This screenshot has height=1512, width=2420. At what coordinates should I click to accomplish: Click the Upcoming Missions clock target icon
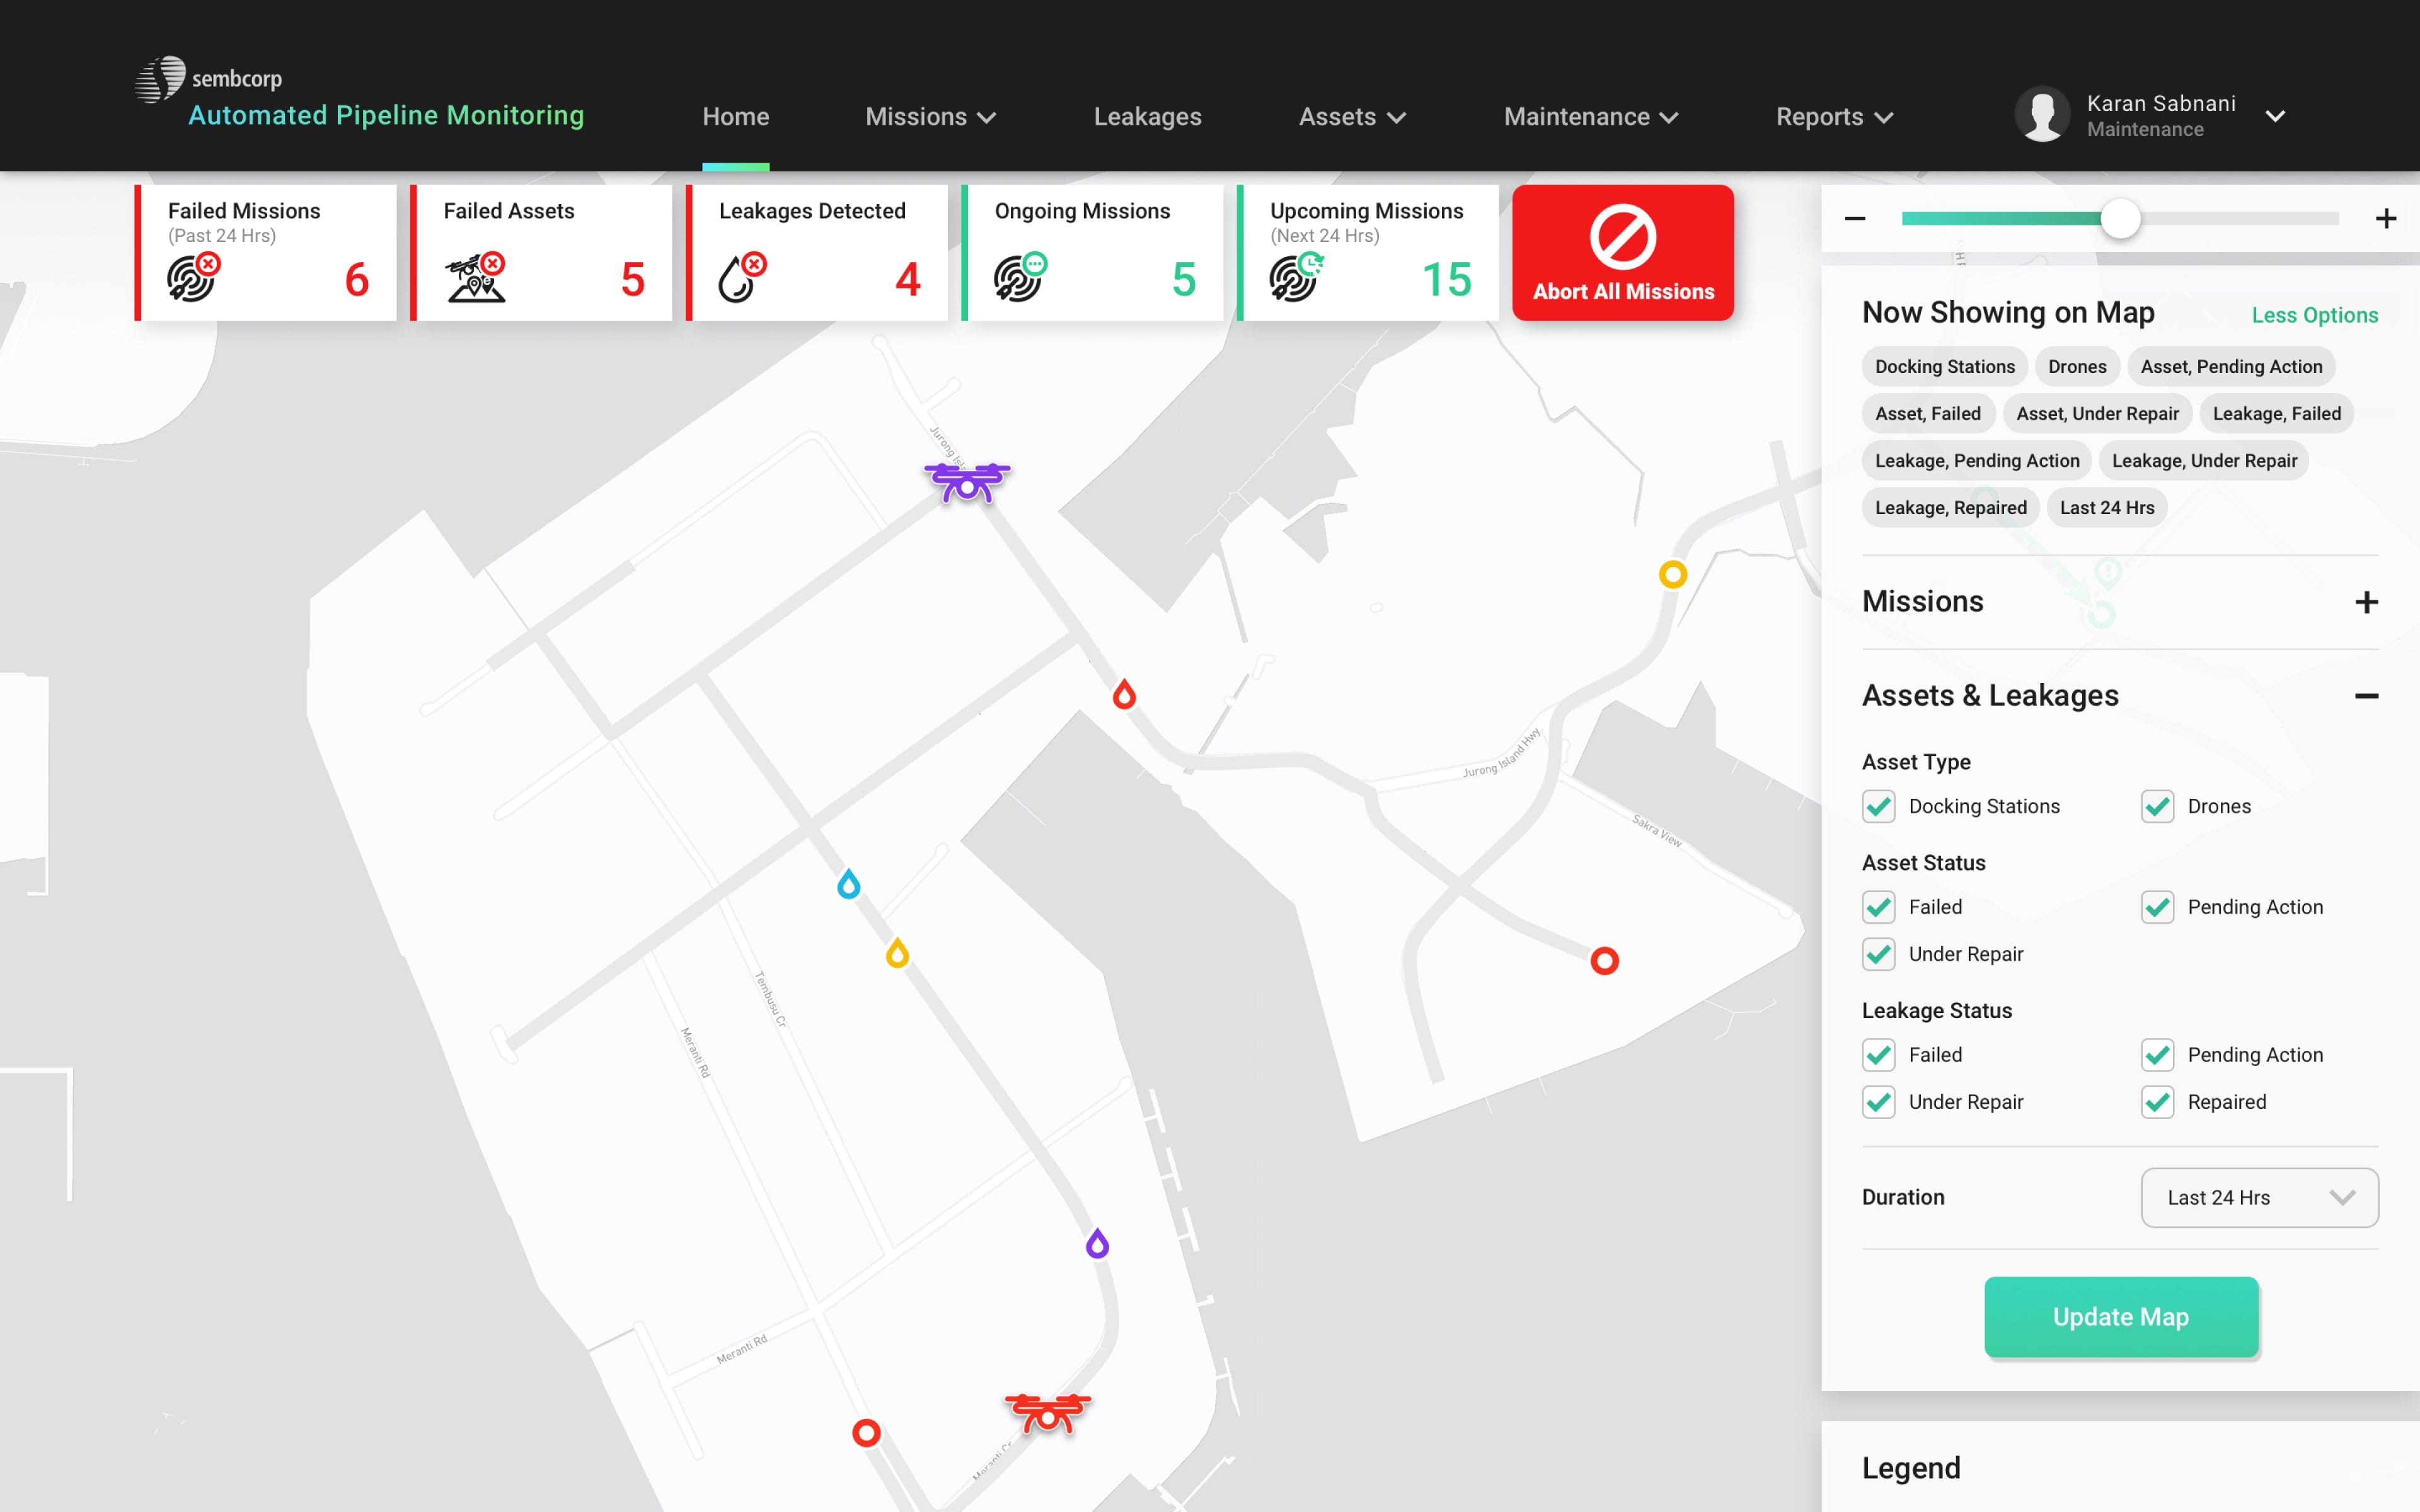tap(1297, 277)
